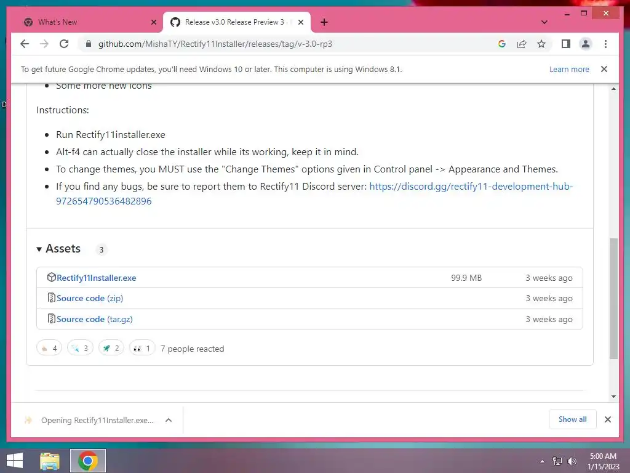Click the thumbs up reaction with 4
This screenshot has height=473, width=630.
(x=49, y=348)
